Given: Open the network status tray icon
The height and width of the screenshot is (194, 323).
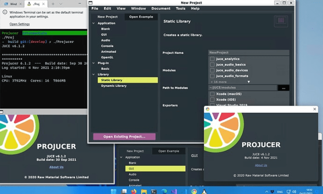Looking at the screenshot, I should point(289,192).
